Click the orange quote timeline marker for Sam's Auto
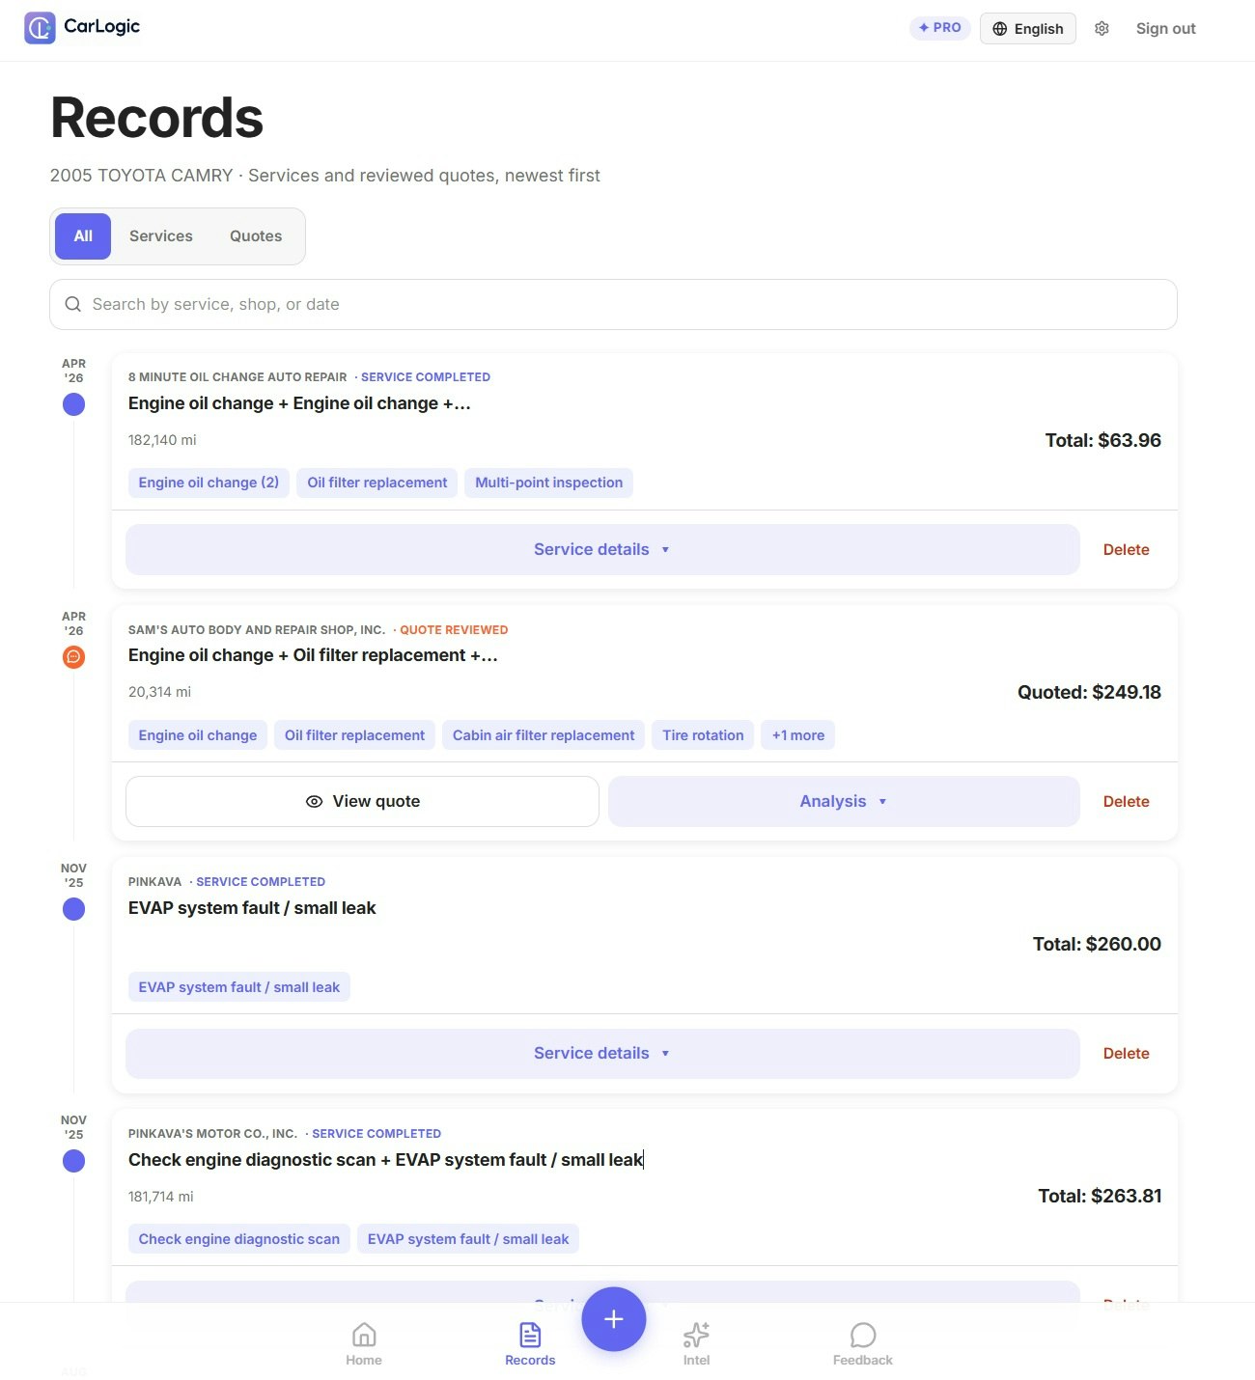 coord(73,657)
